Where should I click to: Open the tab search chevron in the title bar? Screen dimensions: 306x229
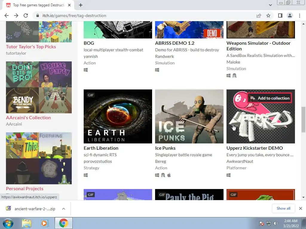(x=270, y=5)
